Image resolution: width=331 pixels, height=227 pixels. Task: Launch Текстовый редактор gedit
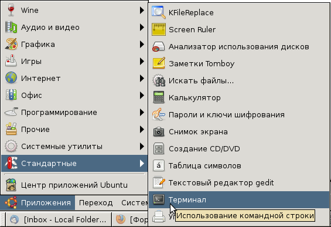(x=239, y=182)
